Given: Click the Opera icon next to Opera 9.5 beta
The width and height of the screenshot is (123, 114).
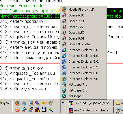Looking at the screenshot, I should [64, 44].
